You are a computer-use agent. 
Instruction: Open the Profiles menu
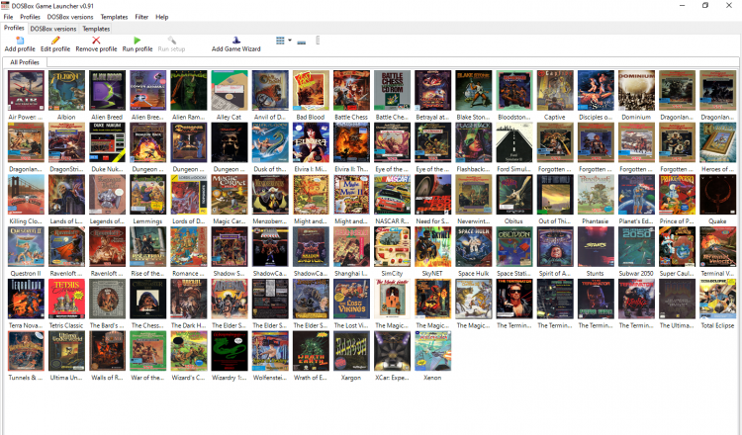pos(30,17)
